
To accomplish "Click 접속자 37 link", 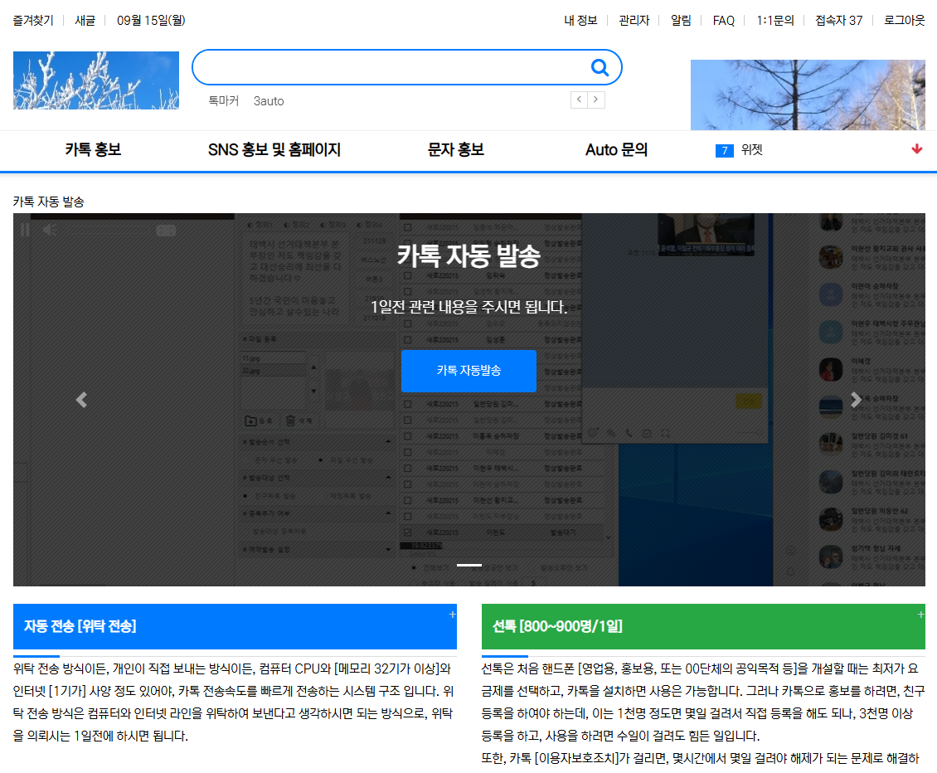I will pyautogui.click(x=838, y=21).
